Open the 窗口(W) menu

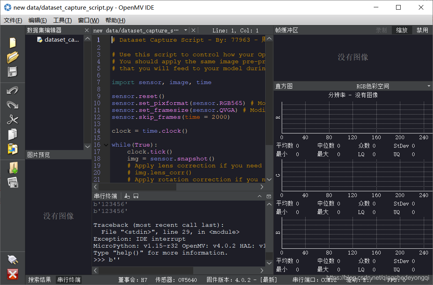pyautogui.click(x=89, y=20)
